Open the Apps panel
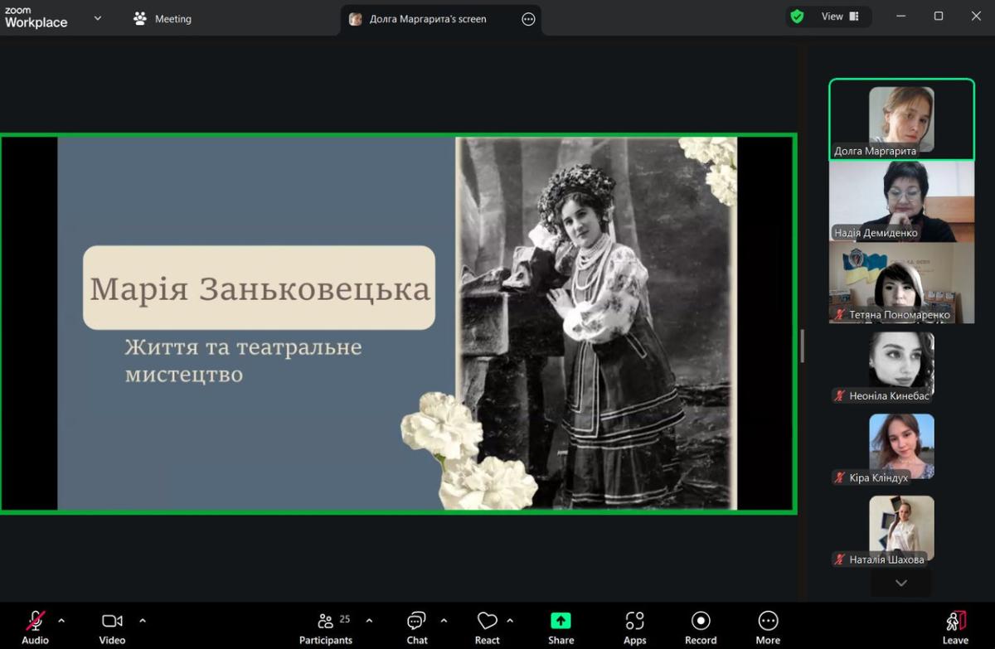995x649 pixels. point(634,627)
